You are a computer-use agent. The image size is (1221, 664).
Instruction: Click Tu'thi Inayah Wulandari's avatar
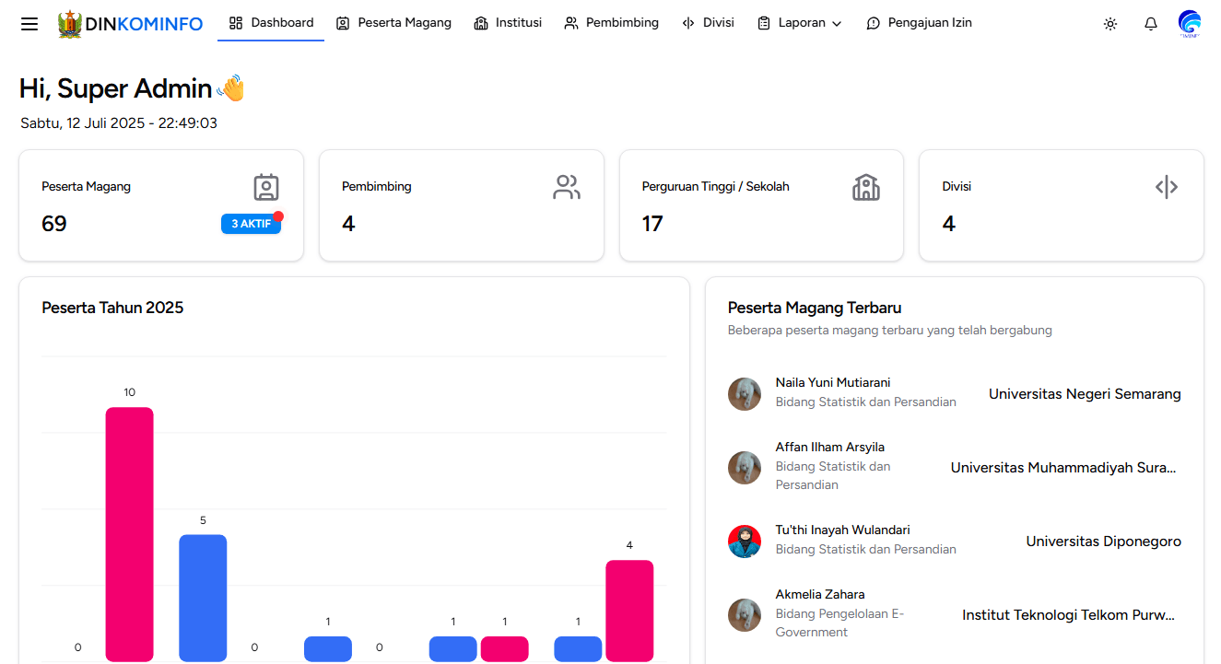tap(745, 542)
